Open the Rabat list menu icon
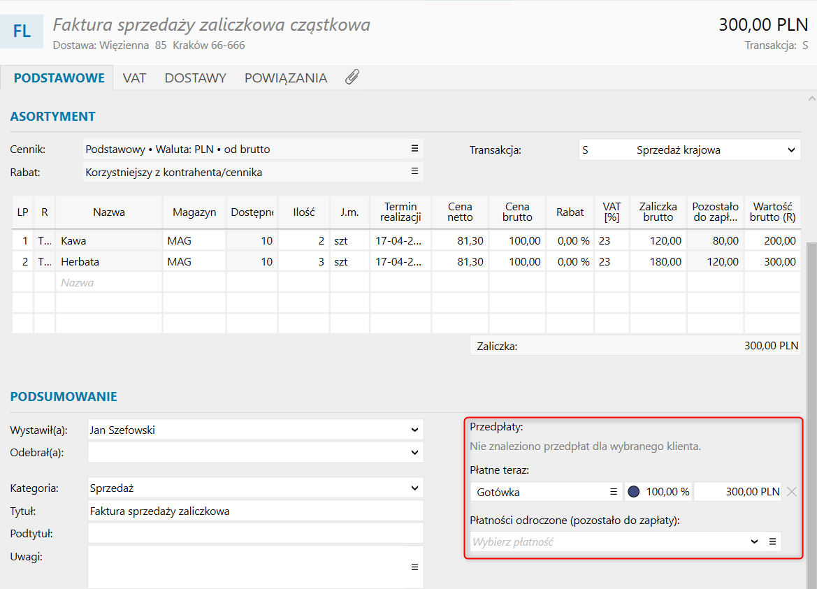The width and height of the screenshot is (817, 589). pyautogui.click(x=414, y=171)
